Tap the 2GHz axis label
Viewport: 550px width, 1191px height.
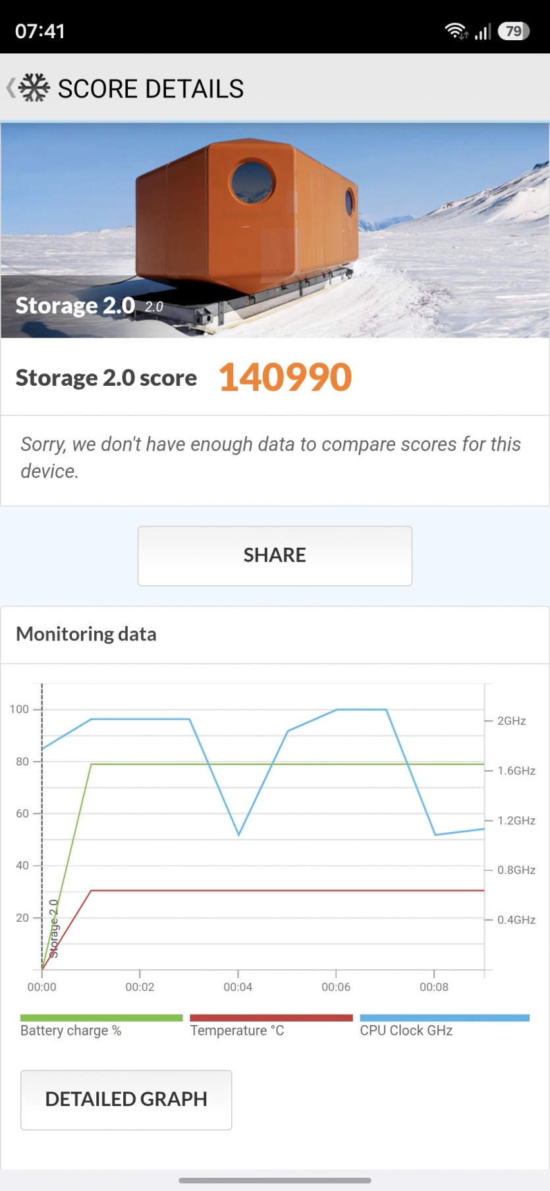point(511,721)
